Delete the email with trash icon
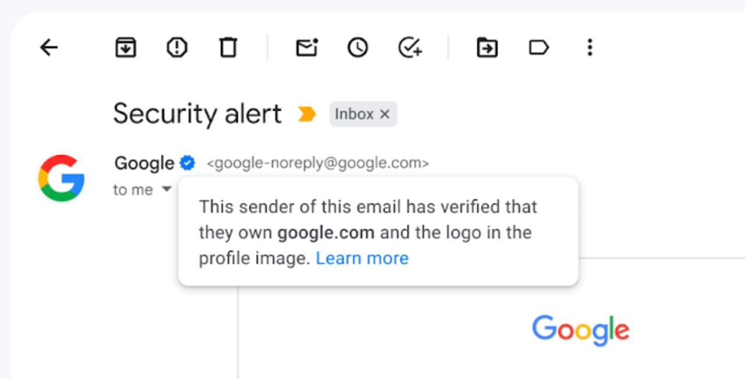 228,48
